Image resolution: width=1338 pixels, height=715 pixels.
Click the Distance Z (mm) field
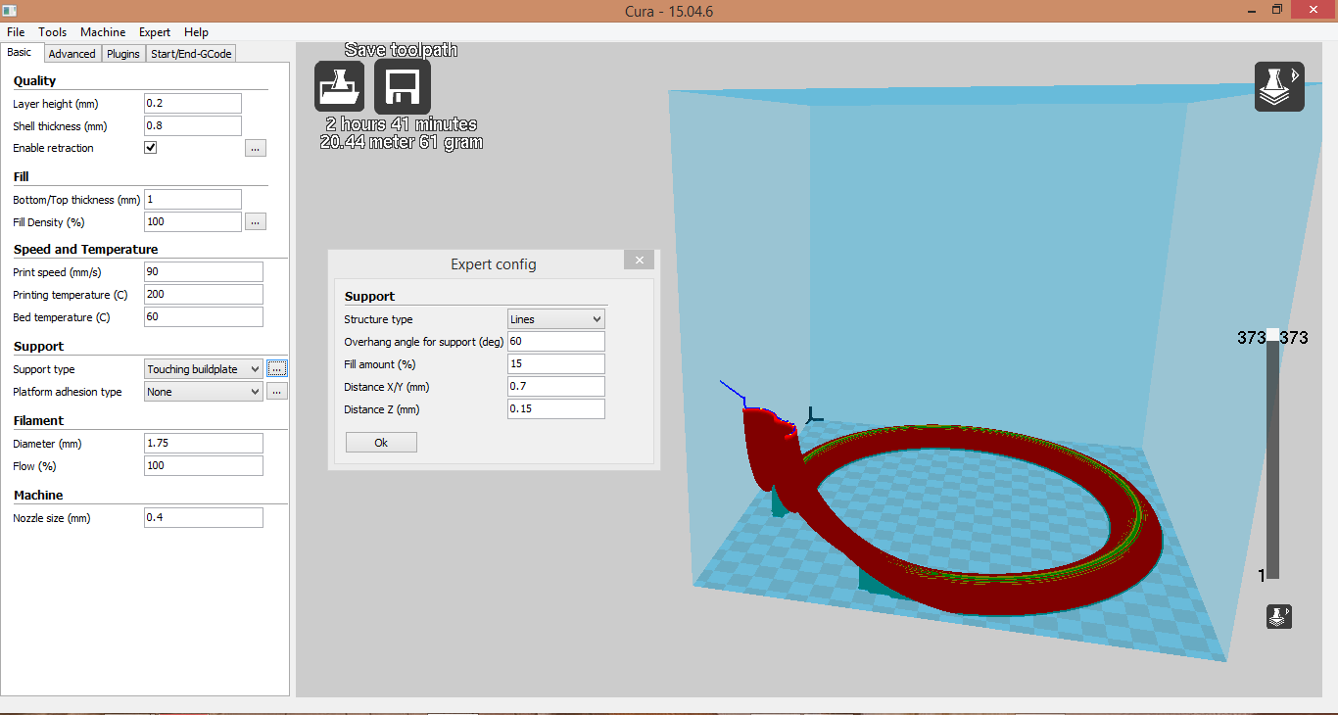556,409
